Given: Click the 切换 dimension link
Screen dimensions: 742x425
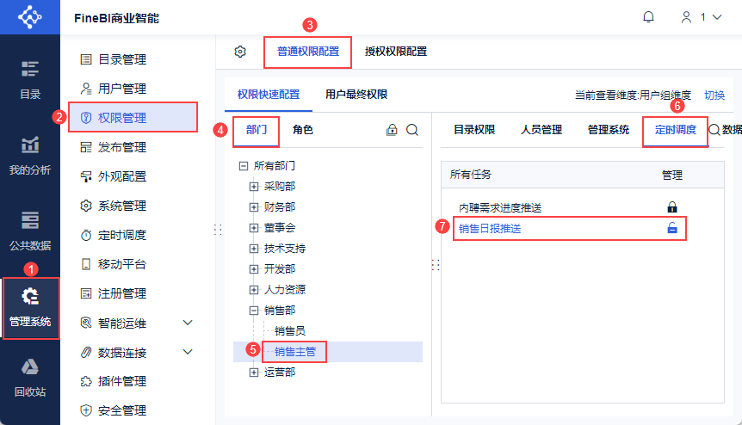Looking at the screenshot, I should click(x=714, y=95).
